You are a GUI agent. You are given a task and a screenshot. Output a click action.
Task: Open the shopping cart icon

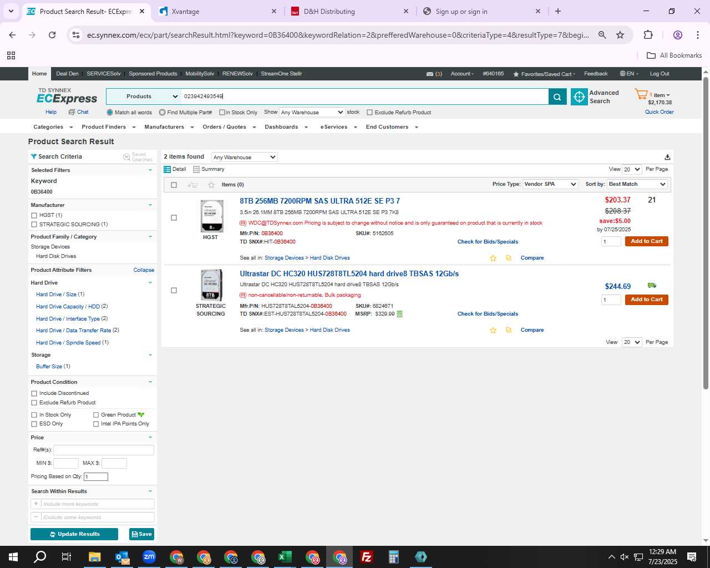[641, 94]
